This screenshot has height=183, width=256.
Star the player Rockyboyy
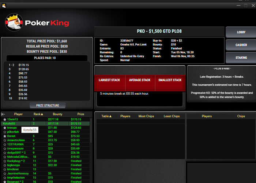pos(5,161)
